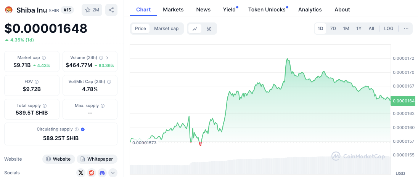Switch chart to Market cap view
Viewport: 418px width, 177px height.
tap(166, 29)
